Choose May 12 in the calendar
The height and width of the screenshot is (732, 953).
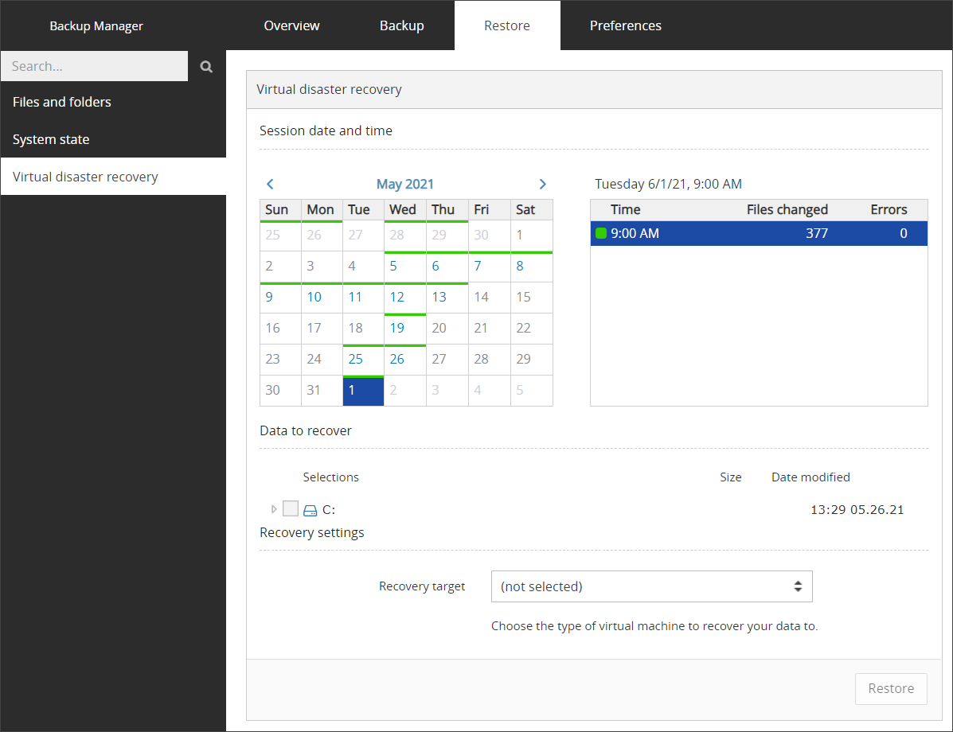397,297
